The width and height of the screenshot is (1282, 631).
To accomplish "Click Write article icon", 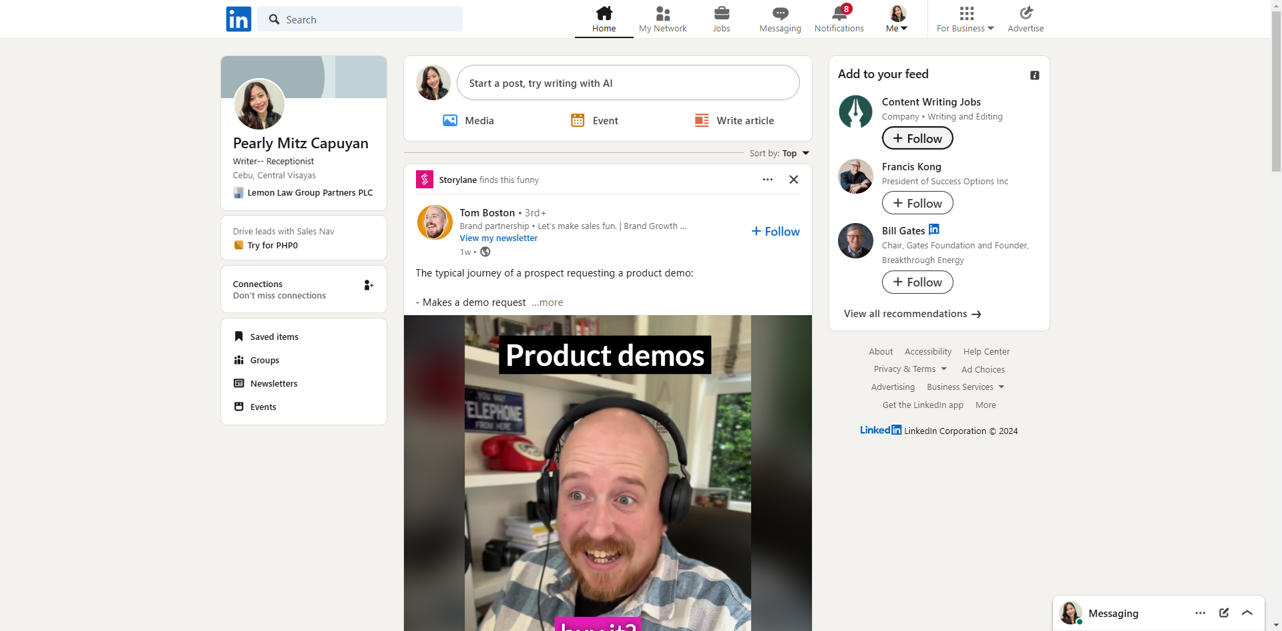I will (702, 121).
